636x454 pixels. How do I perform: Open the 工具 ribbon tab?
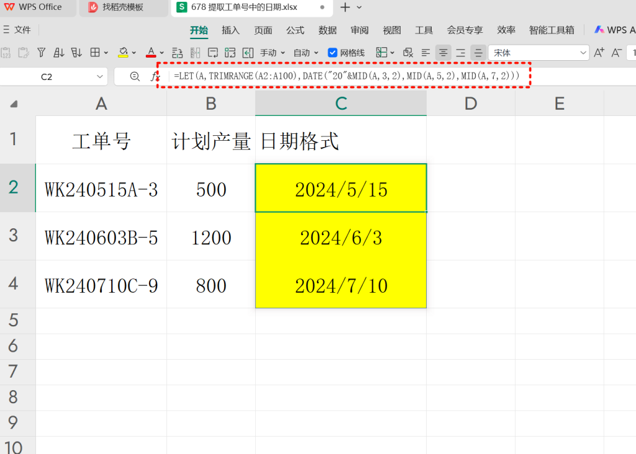(x=424, y=30)
